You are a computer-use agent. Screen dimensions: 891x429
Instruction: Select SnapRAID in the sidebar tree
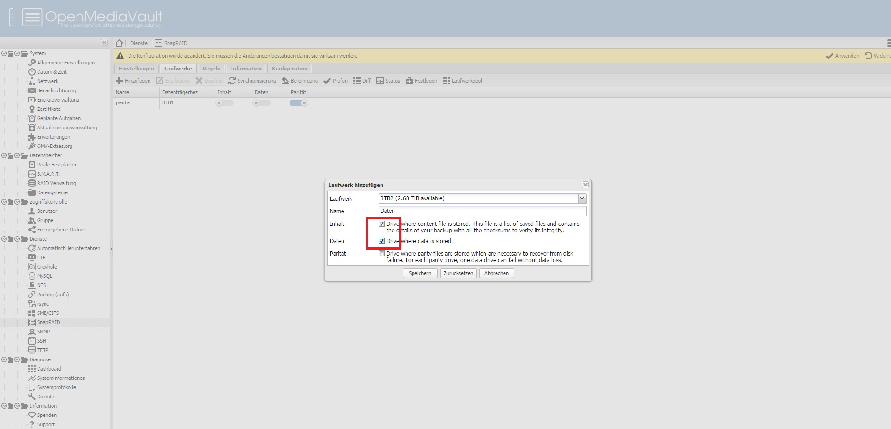point(49,322)
